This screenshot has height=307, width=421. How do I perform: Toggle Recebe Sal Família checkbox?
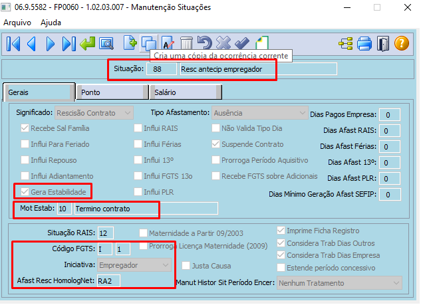point(25,128)
